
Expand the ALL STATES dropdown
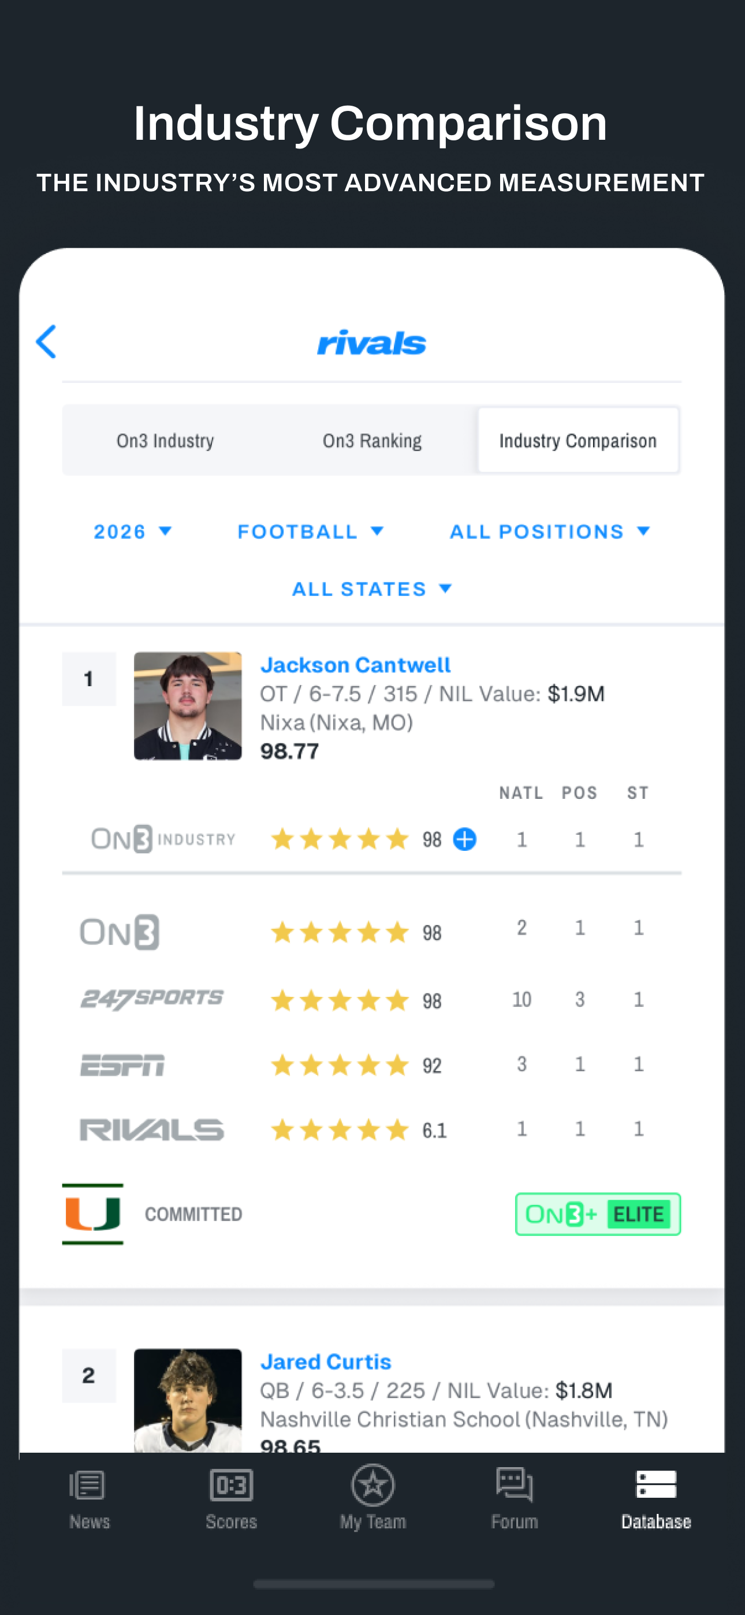[372, 589]
